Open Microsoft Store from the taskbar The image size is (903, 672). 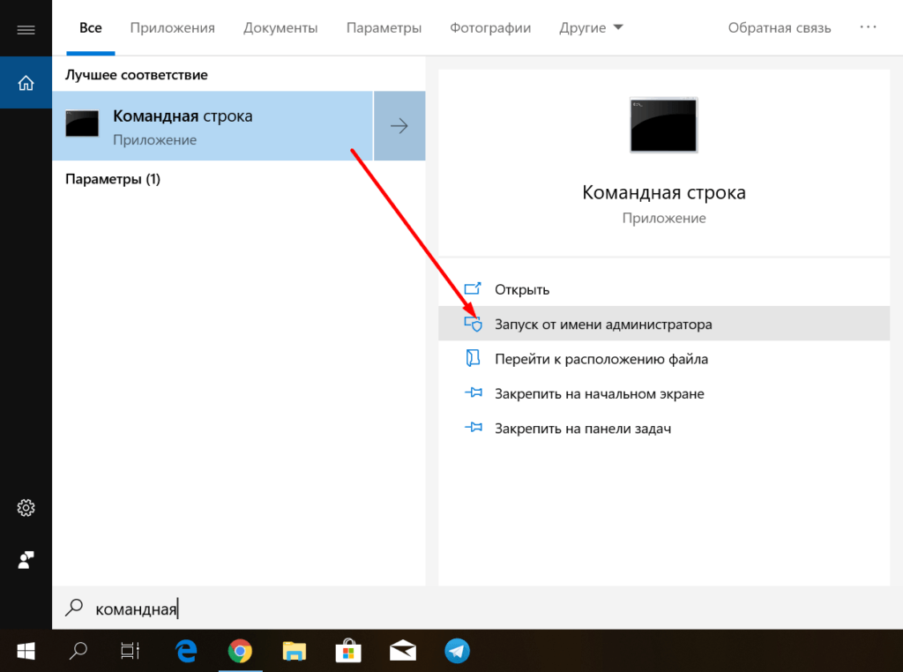click(348, 651)
